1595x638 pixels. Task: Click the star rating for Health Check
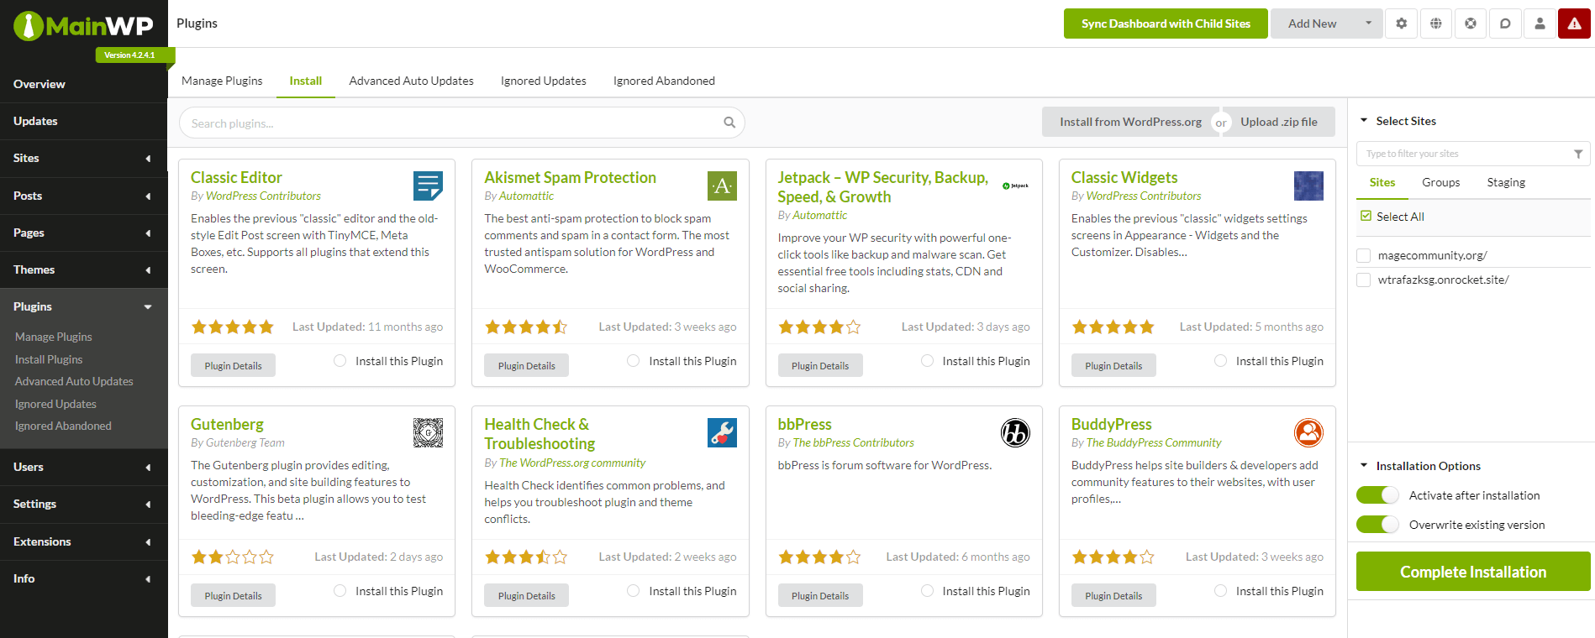coord(526,557)
